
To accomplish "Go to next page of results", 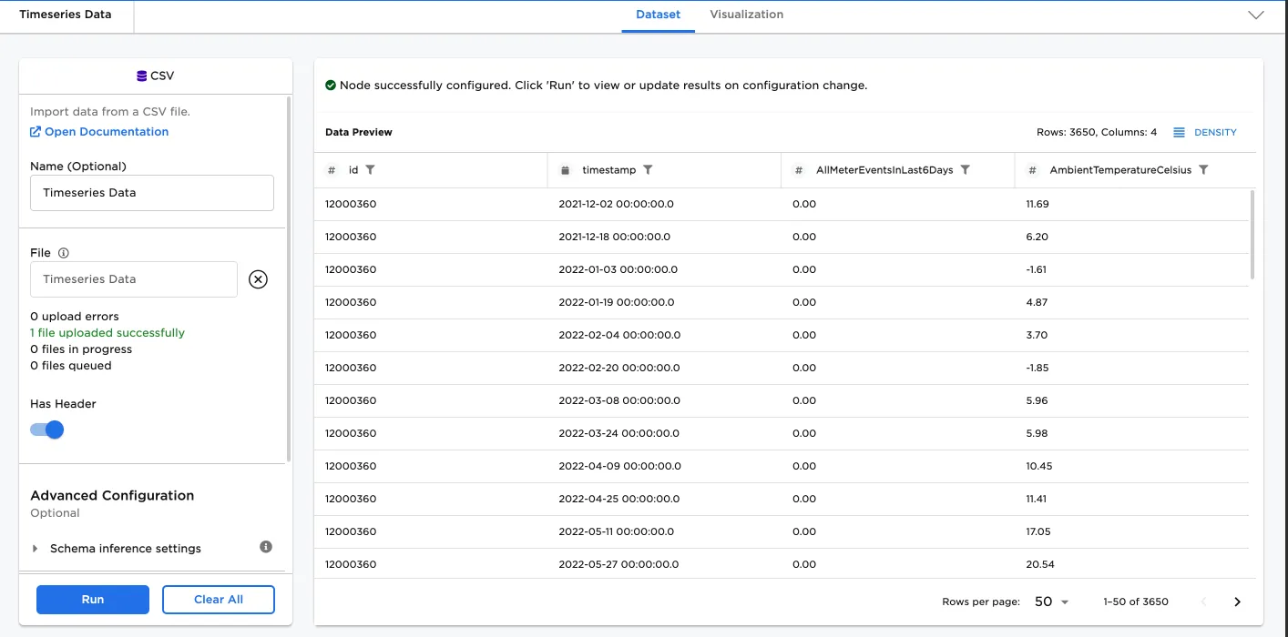I will [x=1237, y=602].
